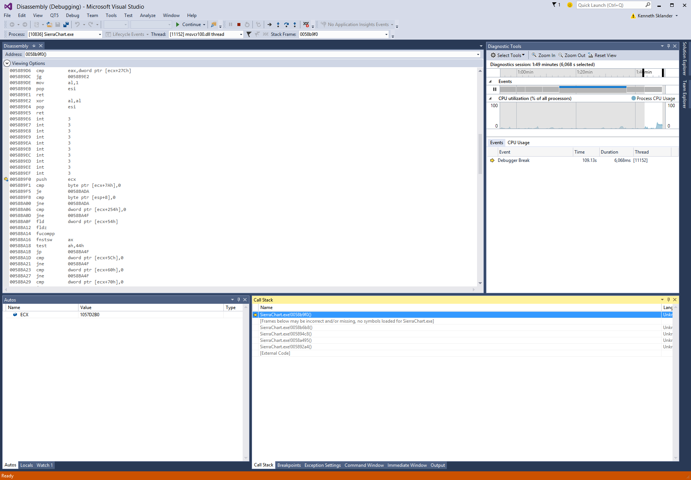This screenshot has width=691, height=480.
Task: Click Show Next Statement arrow icon
Action: pos(269,25)
